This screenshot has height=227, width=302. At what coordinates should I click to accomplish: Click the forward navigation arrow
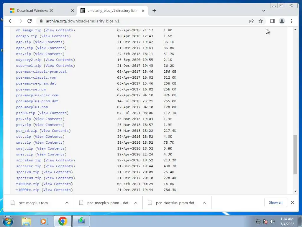coord(20,21)
